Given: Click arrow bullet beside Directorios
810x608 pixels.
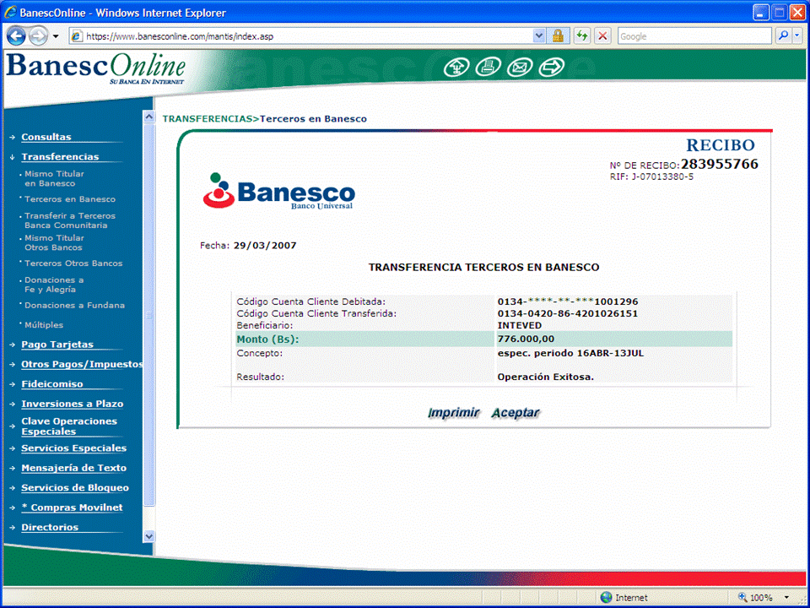Looking at the screenshot, I should (x=13, y=528).
